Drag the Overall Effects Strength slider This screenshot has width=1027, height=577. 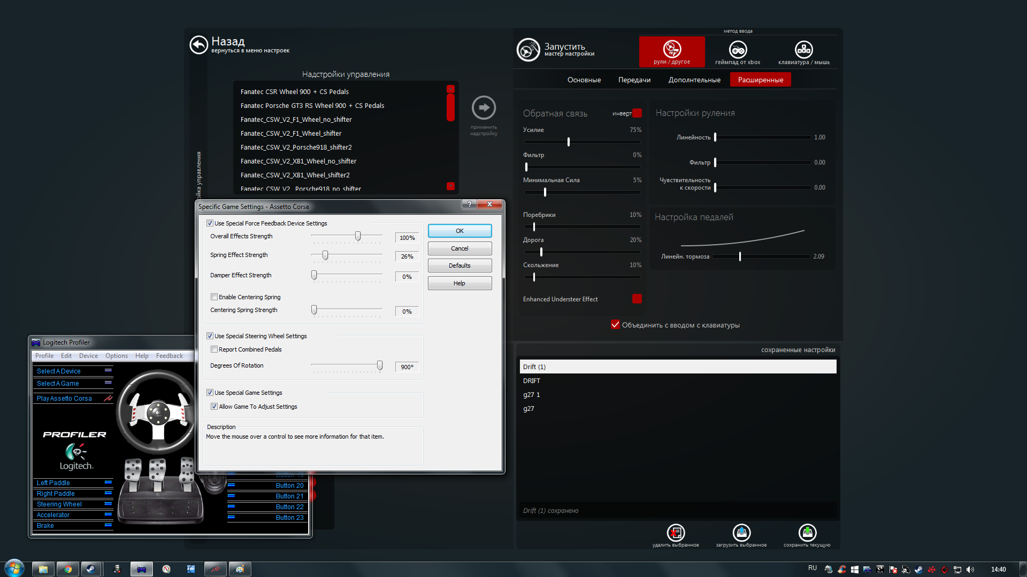tap(358, 236)
